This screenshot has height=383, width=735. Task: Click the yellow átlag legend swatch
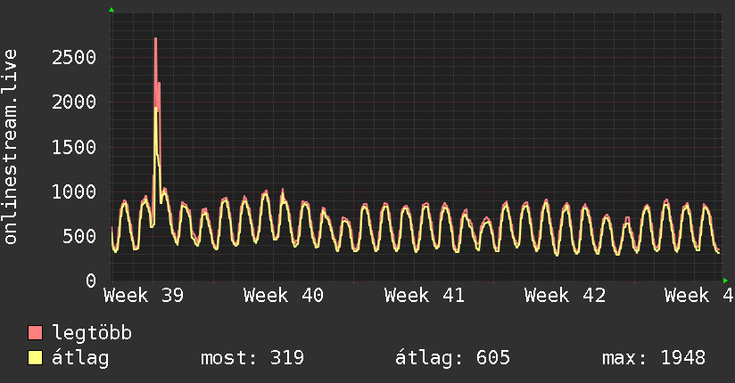point(35,357)
